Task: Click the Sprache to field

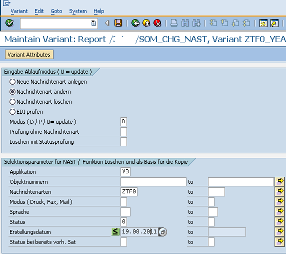Action: click(x=213, y=212)
